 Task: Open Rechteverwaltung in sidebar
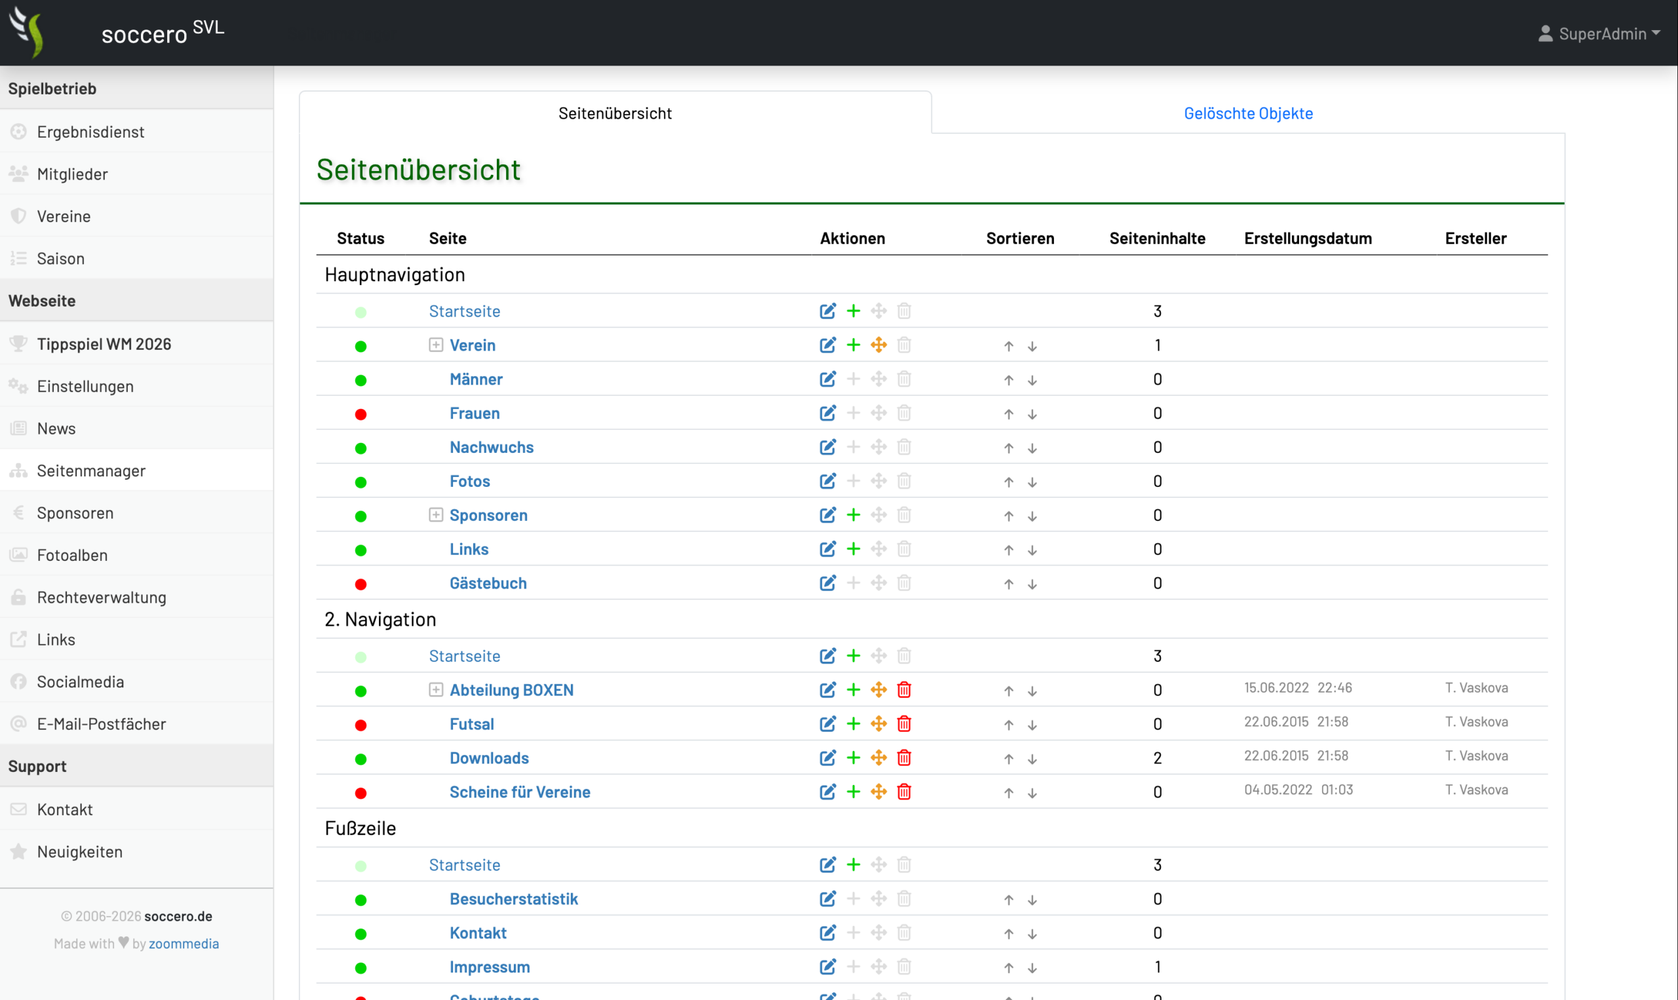pos(137,597)
